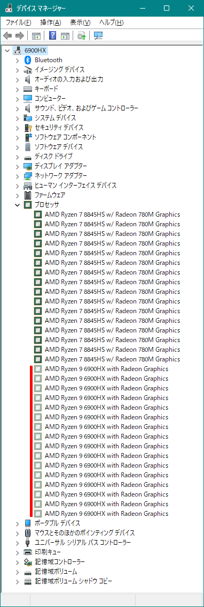Click the キーボード keyboard icon
The height and width of the screenshot is (607, 204).
click(28, 89)
